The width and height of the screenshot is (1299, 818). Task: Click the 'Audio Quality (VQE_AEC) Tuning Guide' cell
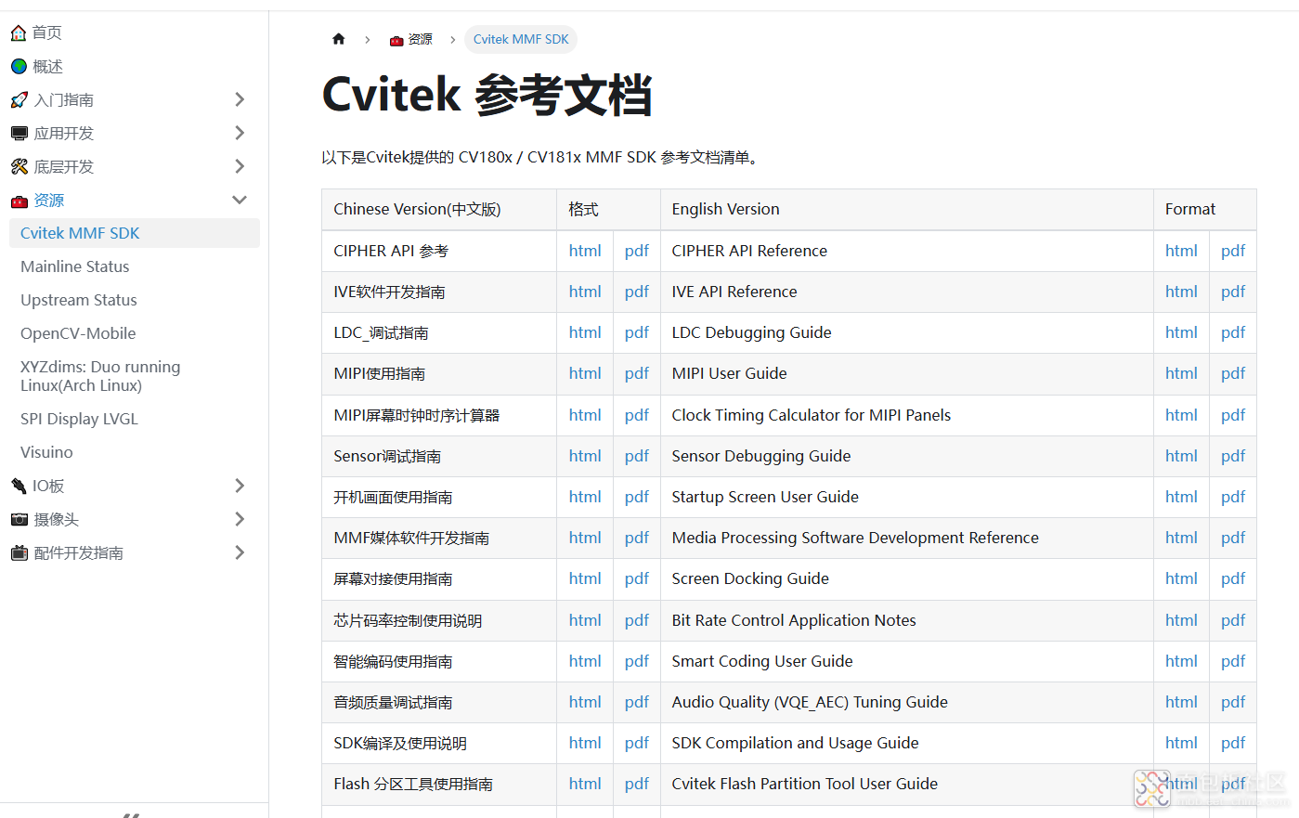click(x=907, y=702)
